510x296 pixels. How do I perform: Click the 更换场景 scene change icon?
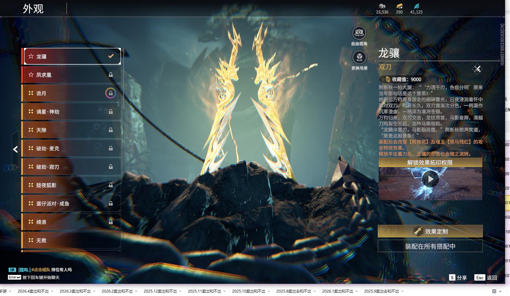(x=359, y=57)
